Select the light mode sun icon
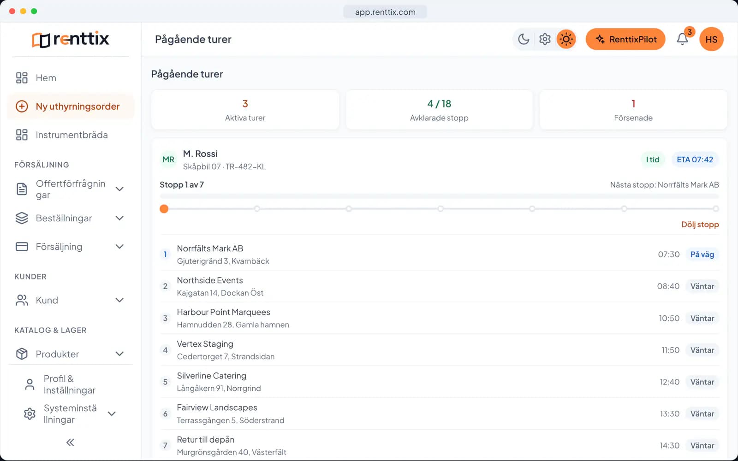This screenshot has width=738, height=461. point(566,39)
